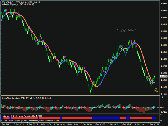This screenshot has height=126, width=168.
Task: Click the TRIX scale value 1.5
Action: [x=162, y=97]
